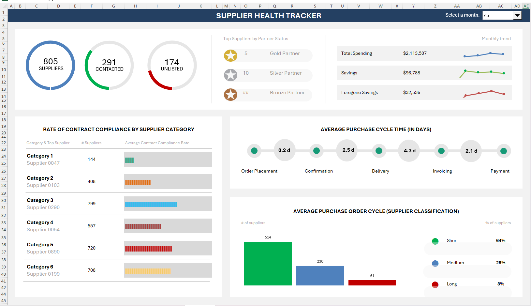Click the Silver Partner star icon
The image size is (531, 306).
click(230, 75)
